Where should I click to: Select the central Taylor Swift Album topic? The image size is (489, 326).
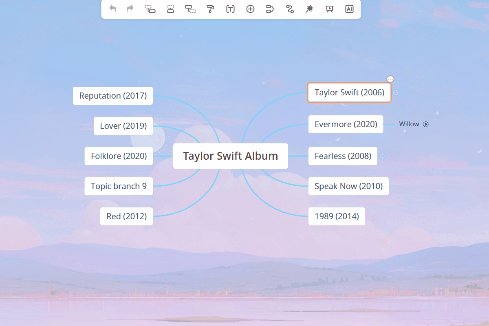pyautogui.click(x=230, y=156)
